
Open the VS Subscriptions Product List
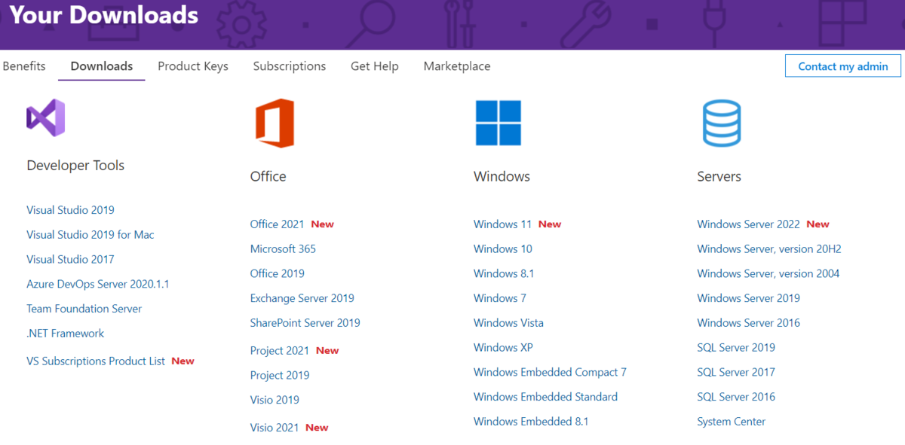click(x=95, y=361)
